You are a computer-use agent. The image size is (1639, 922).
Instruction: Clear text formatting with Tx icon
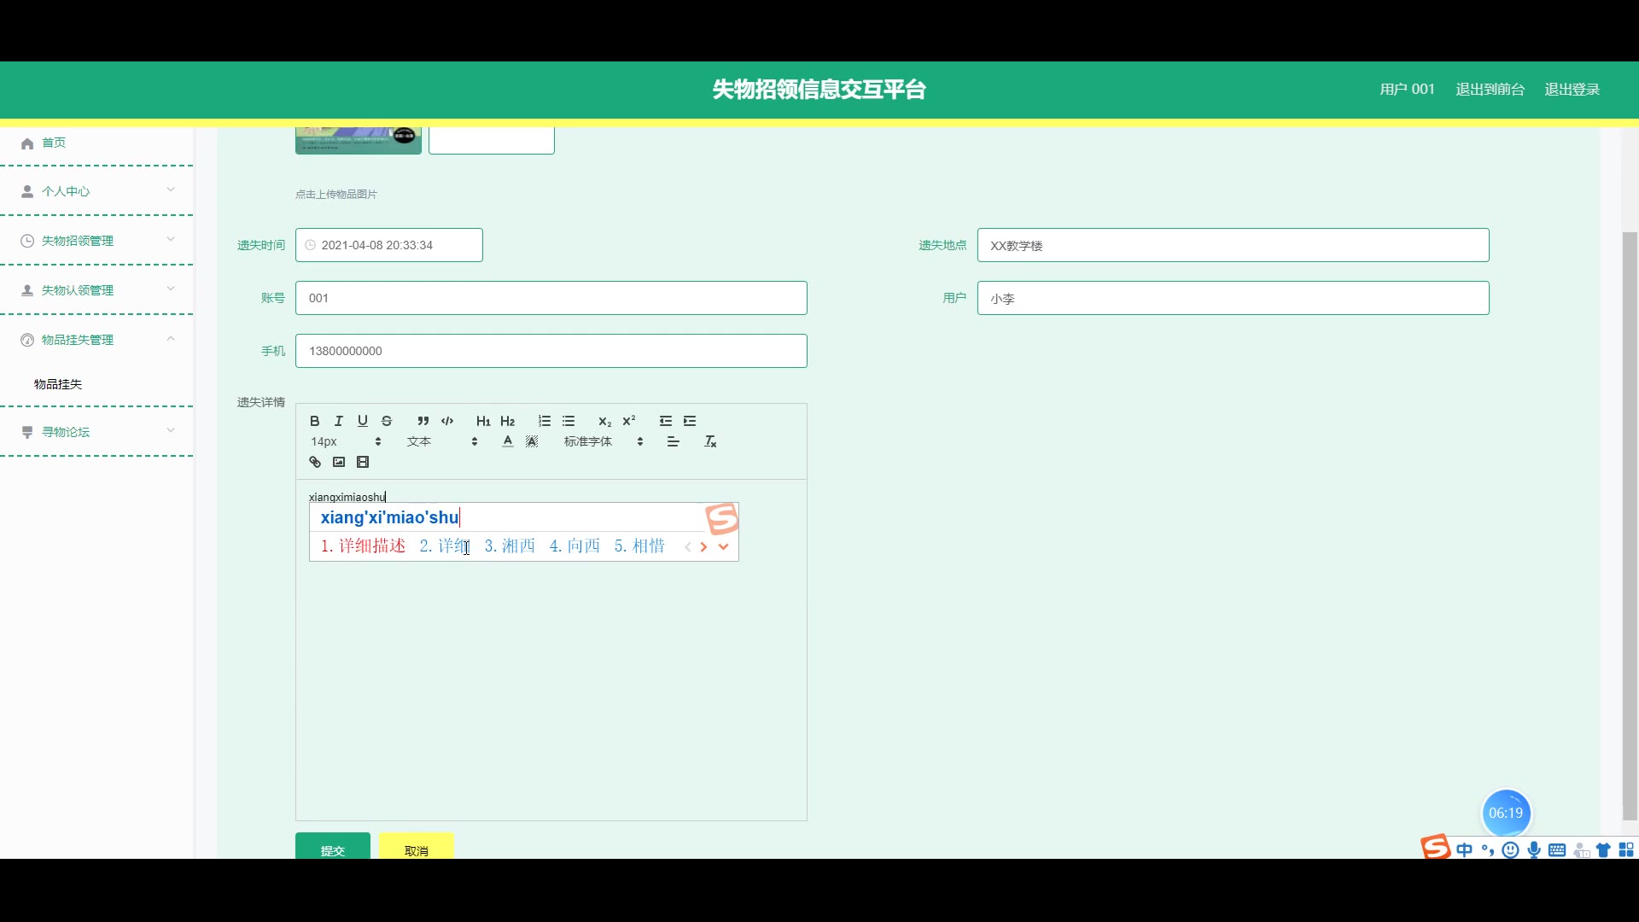(710, 441)
